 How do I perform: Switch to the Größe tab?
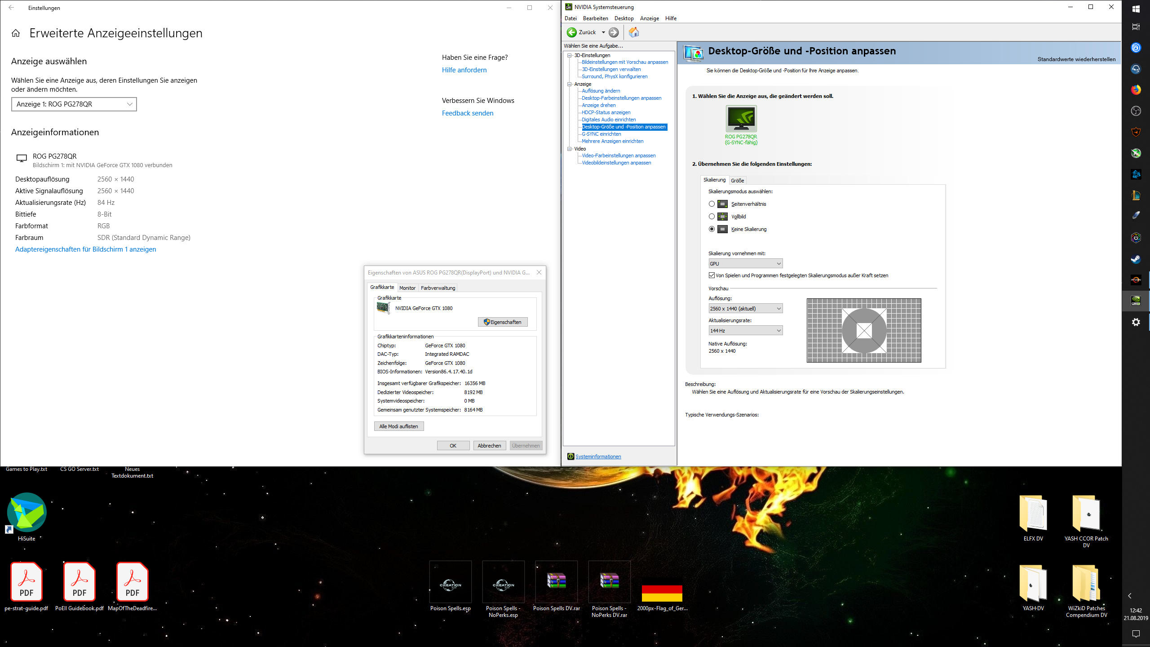point(737,181)
